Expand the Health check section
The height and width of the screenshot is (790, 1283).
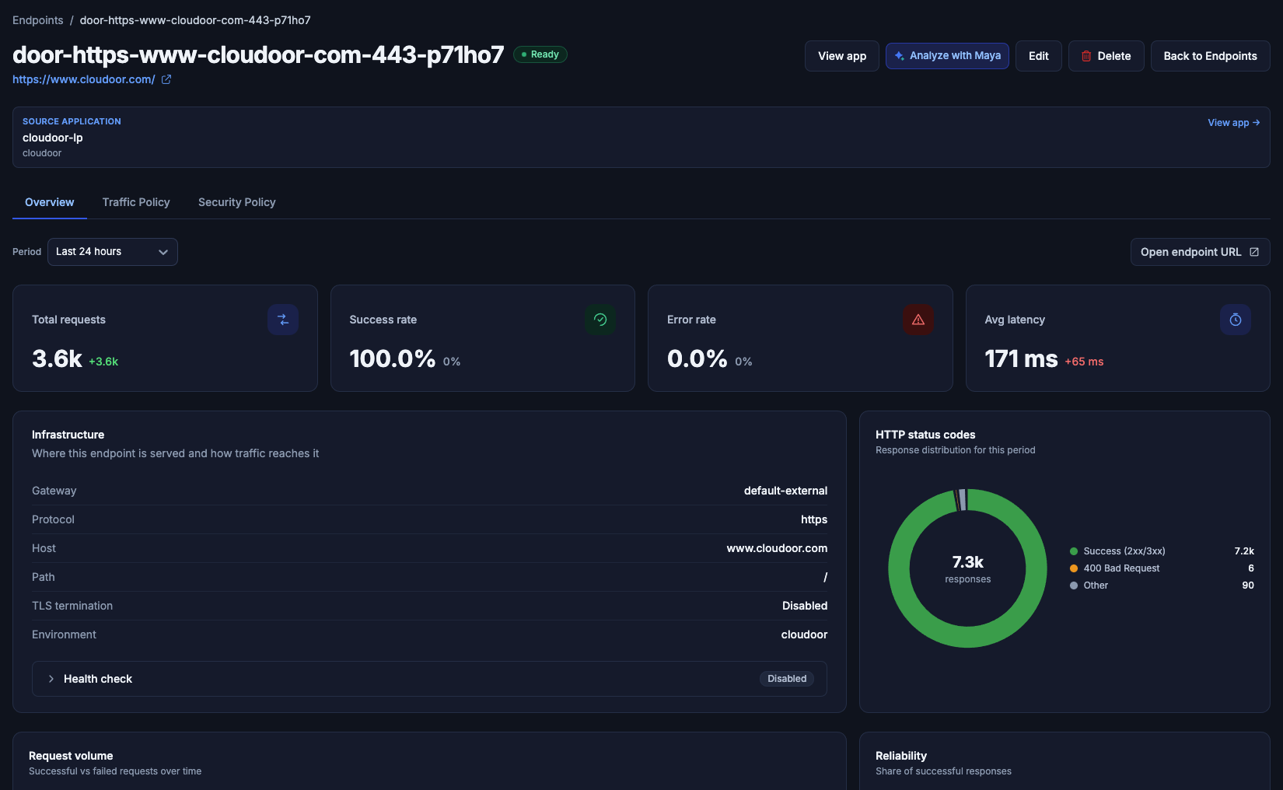429,679
